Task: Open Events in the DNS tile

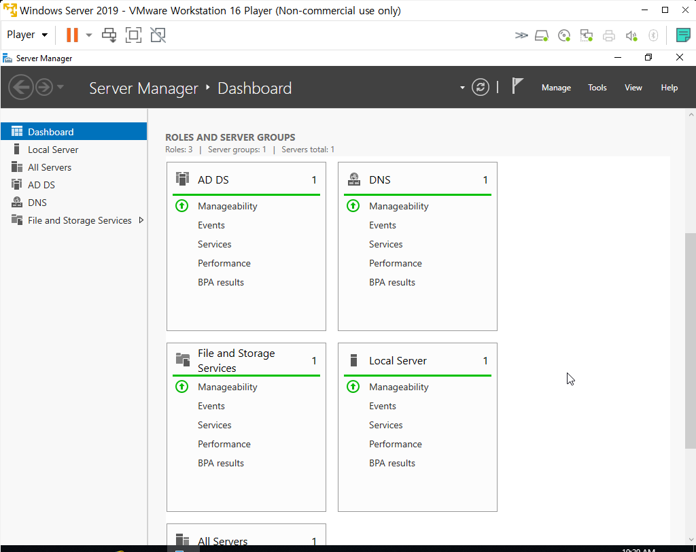Action: (x=383, y=225)
